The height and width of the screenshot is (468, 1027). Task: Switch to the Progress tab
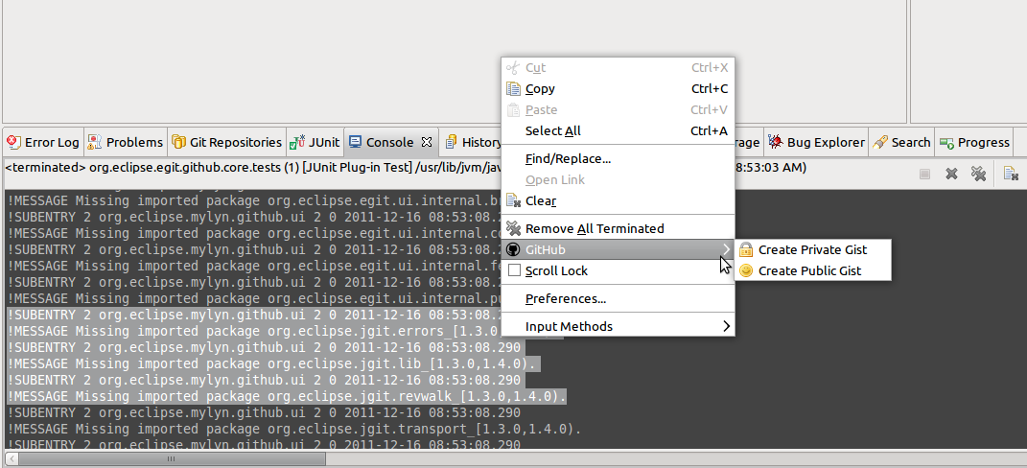click(x=975, y=142)
